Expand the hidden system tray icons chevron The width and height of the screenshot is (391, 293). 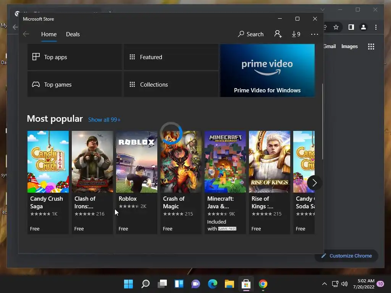tap(325, 284)
